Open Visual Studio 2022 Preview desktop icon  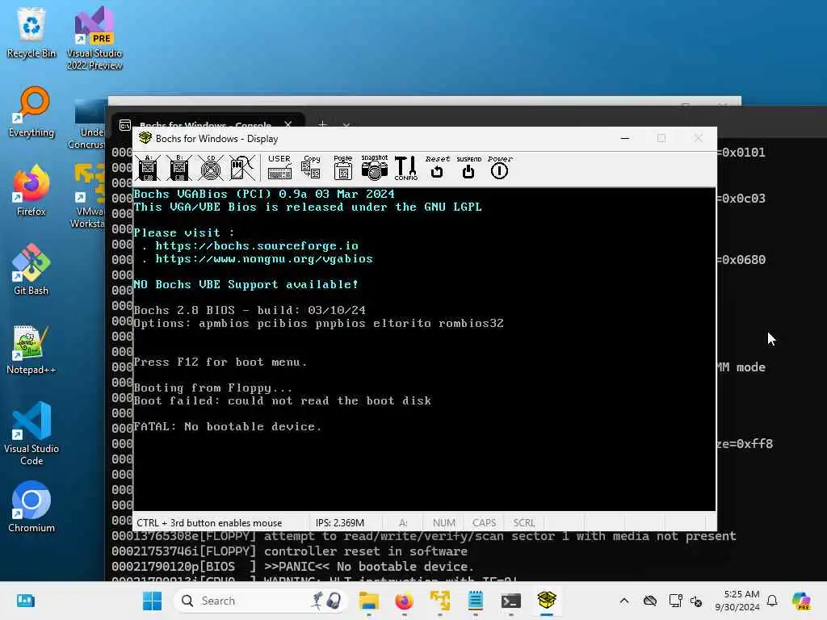coord(94,38)
